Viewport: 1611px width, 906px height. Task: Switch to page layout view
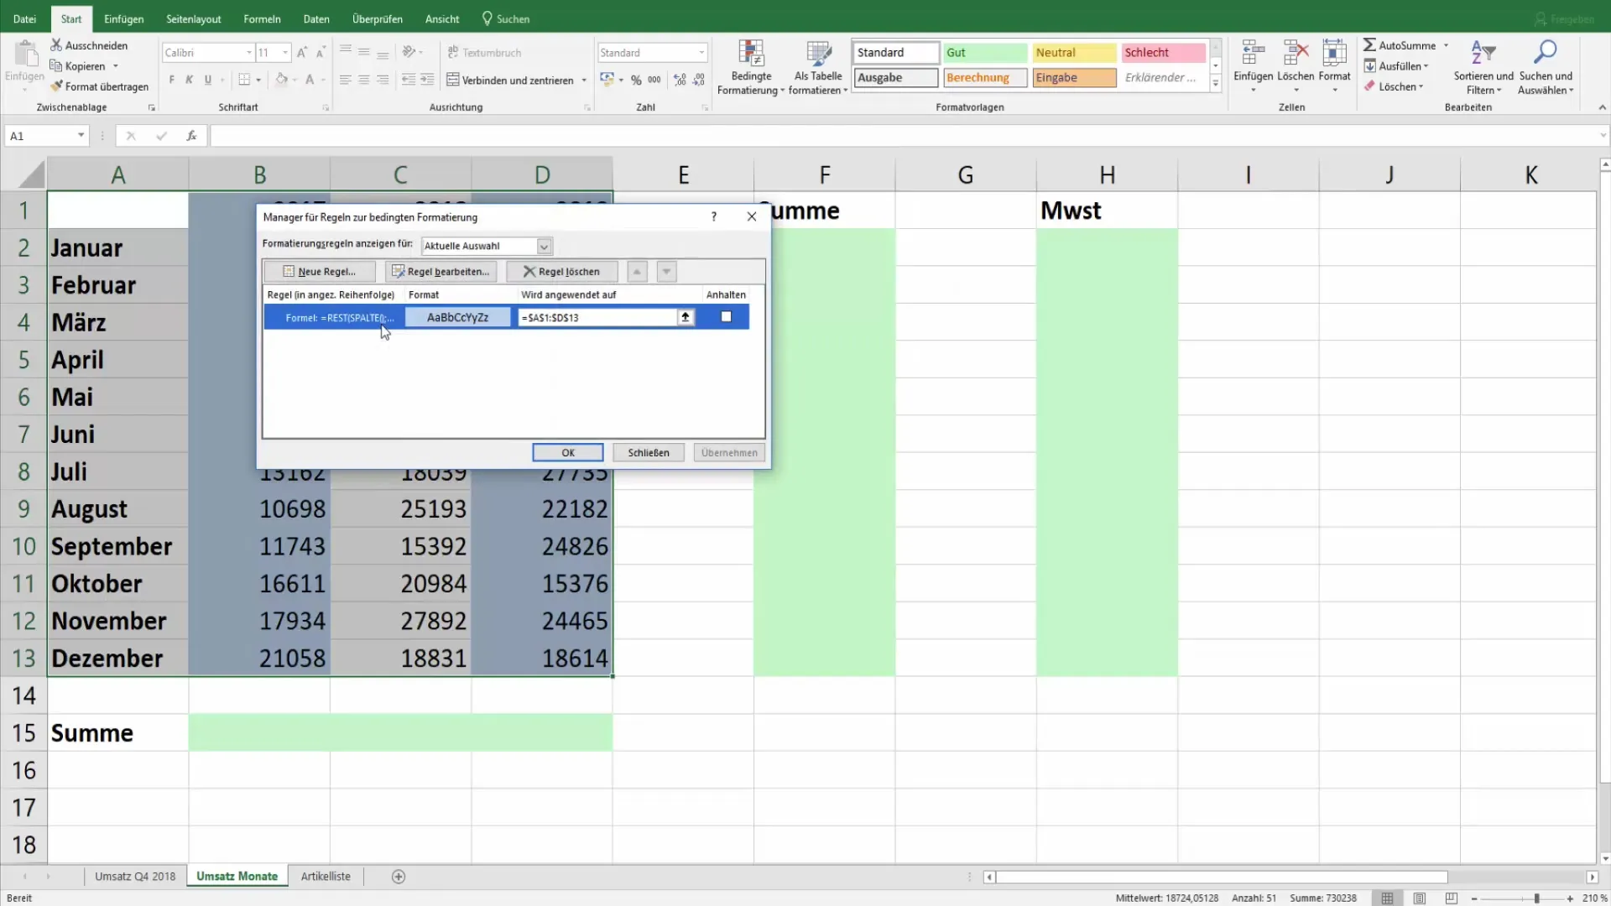[x=1420, y=898]
